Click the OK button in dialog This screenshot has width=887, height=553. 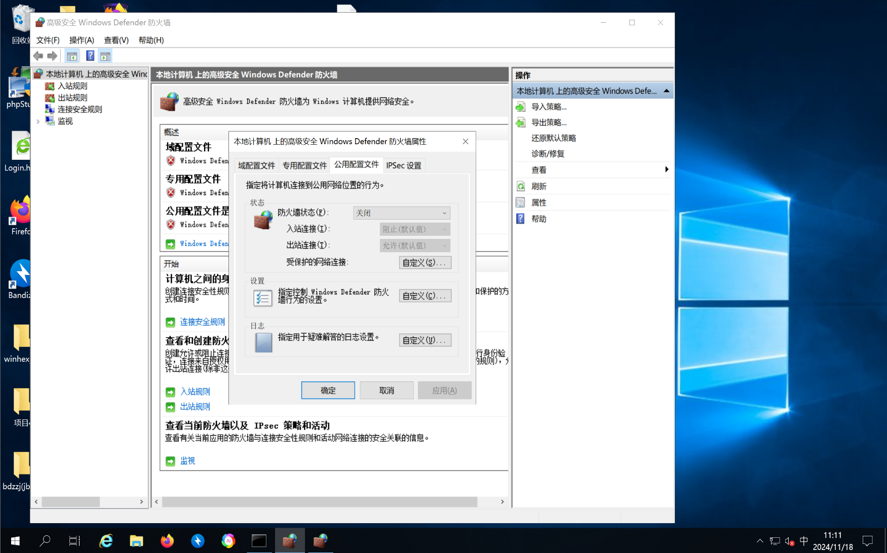(x=328, y=391)
